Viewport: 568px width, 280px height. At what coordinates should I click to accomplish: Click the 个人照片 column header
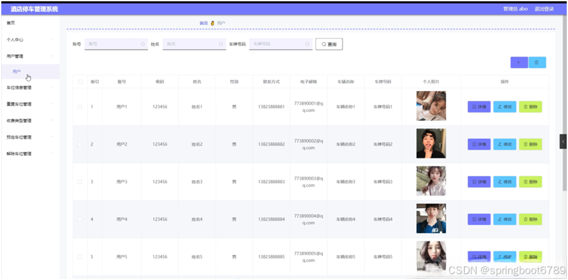pyautogui.click(x=431, y=82)
